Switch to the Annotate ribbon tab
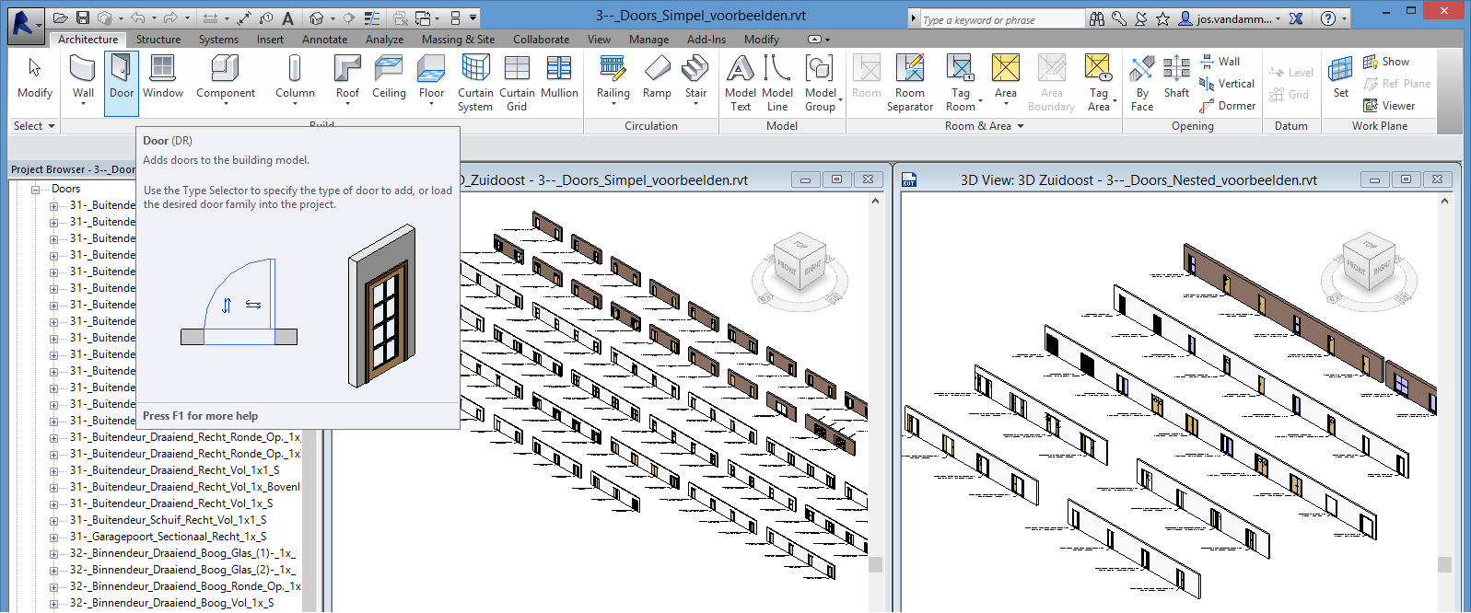This screenshot has width=1471, height=613. [x=325, y=40]
